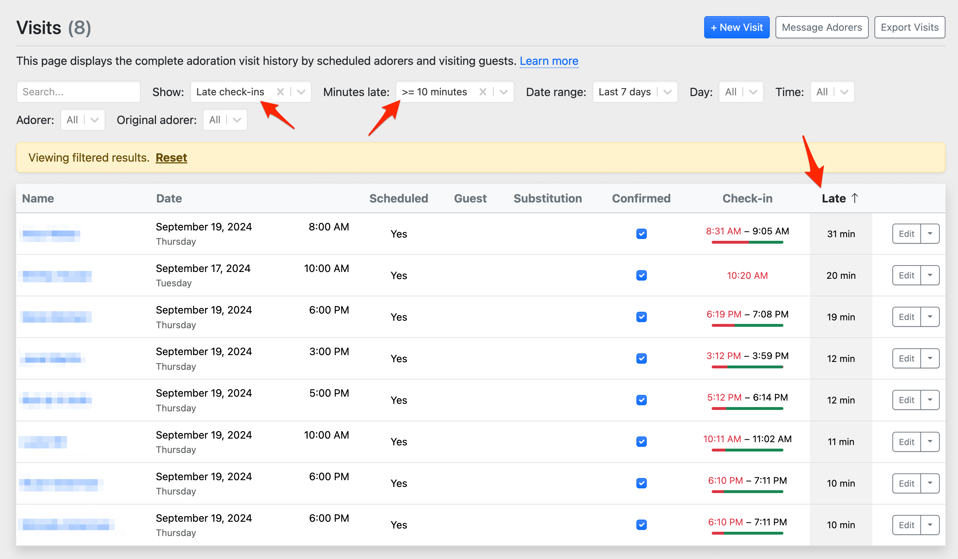The width and height of the screenshot is (958, 559).
Task: Open the extra options caret beside first Edit button
Action: coord(930,234)
